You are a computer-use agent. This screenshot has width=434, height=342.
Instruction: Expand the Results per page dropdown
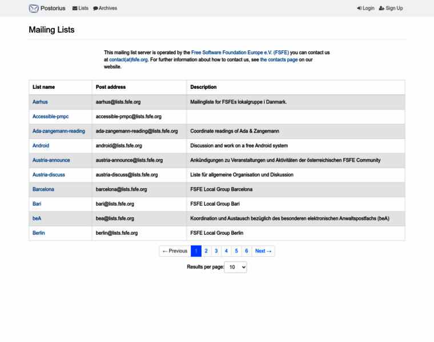click(x=235, y=267)
